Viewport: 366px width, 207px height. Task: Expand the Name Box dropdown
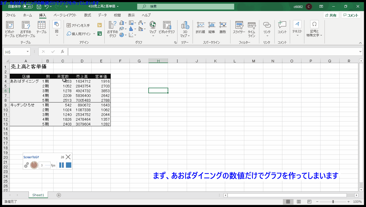pos(28,52)
